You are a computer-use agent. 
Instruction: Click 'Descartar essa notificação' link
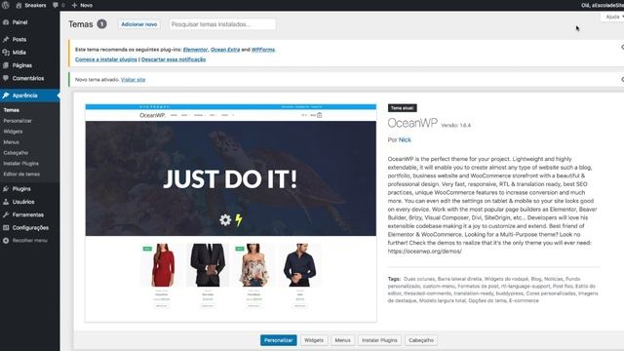pyautogui.click(x=174, y=59)
